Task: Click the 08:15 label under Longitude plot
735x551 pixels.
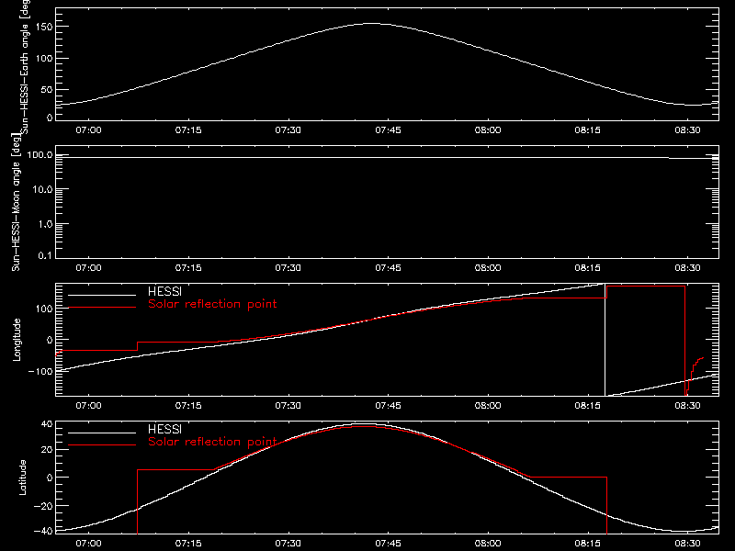Action: click(x=588, y=405)
